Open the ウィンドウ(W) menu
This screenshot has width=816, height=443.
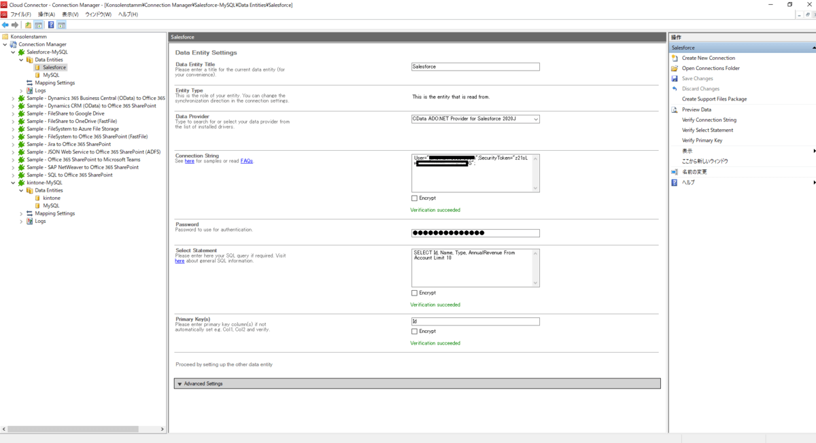(x=99, y=14)
